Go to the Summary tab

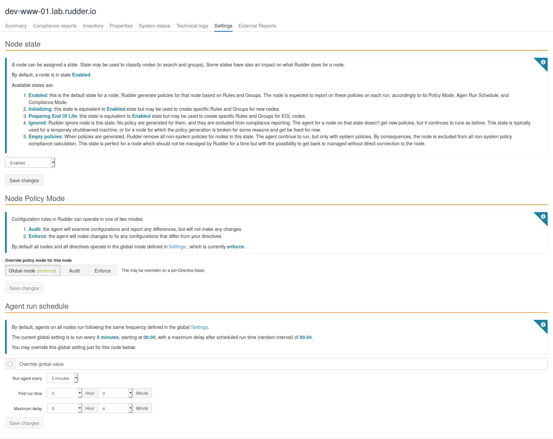tap(16, 26)
